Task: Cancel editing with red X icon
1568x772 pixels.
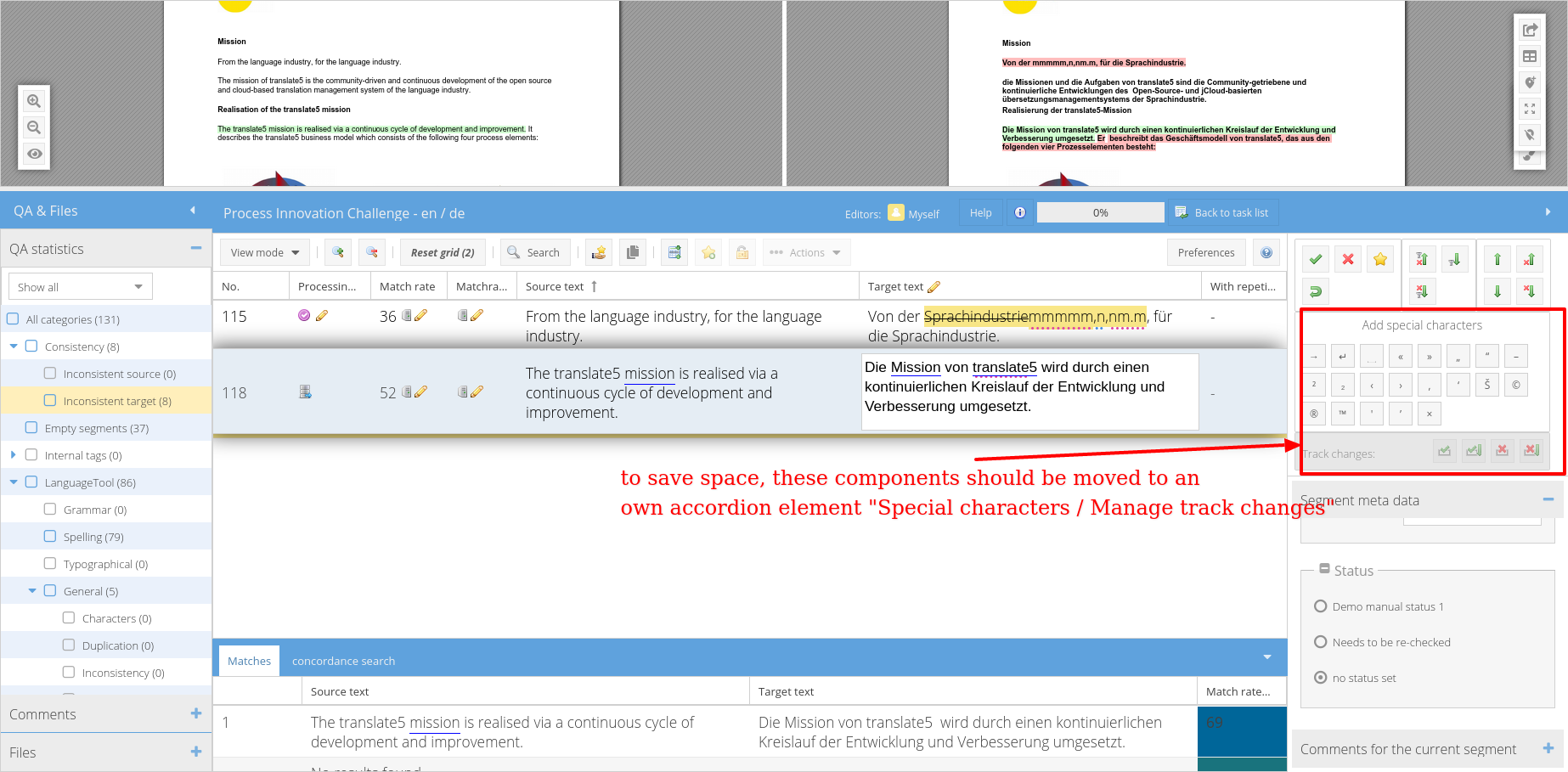Action: click(x=1348, y=260)
